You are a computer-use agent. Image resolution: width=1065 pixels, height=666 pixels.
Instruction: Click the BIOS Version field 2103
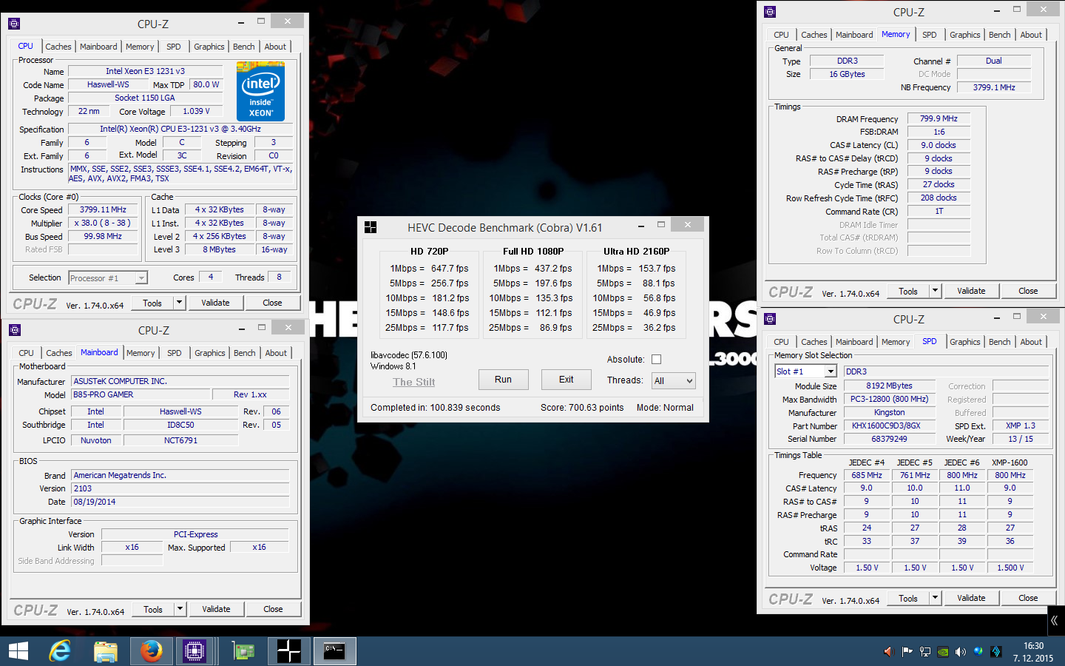pos(180,488)
